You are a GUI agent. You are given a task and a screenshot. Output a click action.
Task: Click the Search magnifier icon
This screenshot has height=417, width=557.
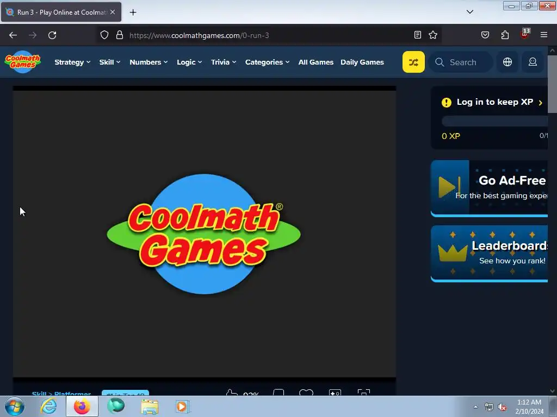[x=440, y=62]
